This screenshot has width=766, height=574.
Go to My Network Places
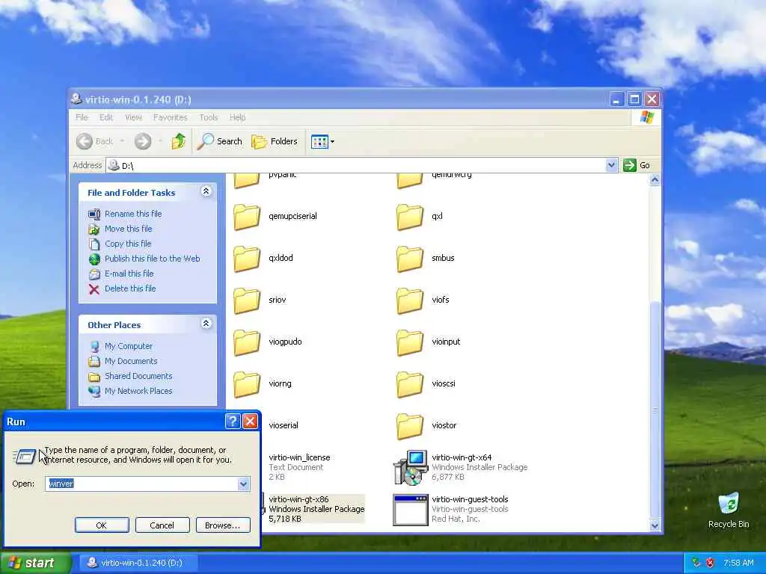coord(138,391)
